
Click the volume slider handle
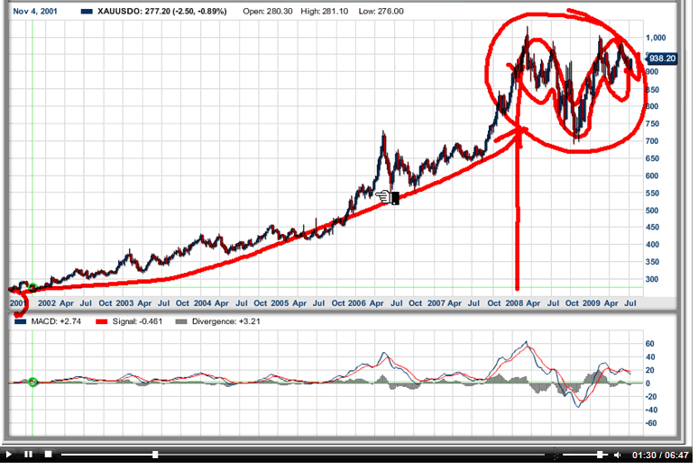[600, 455]
